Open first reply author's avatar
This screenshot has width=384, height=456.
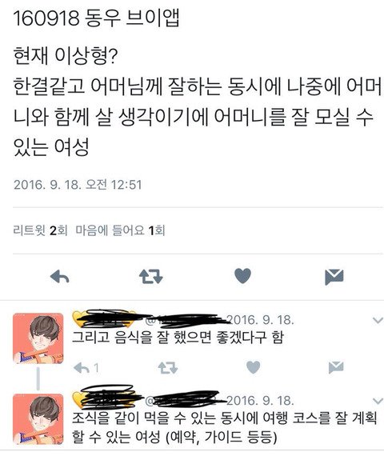(38, 338)
